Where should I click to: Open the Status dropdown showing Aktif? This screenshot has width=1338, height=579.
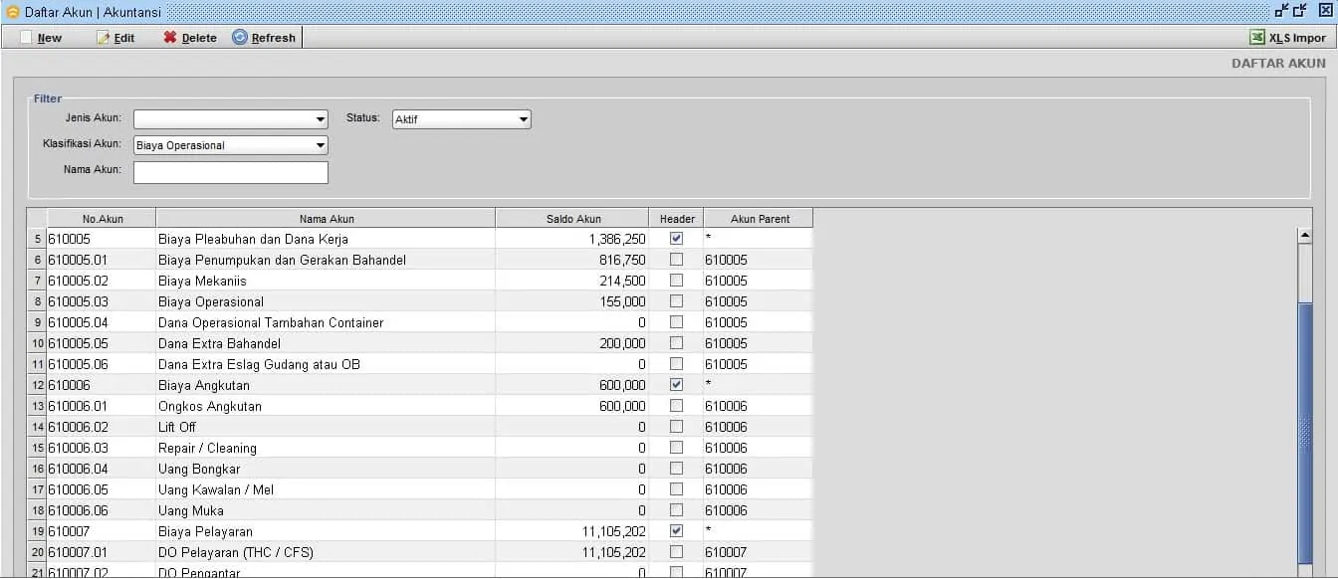pos(462,119)
